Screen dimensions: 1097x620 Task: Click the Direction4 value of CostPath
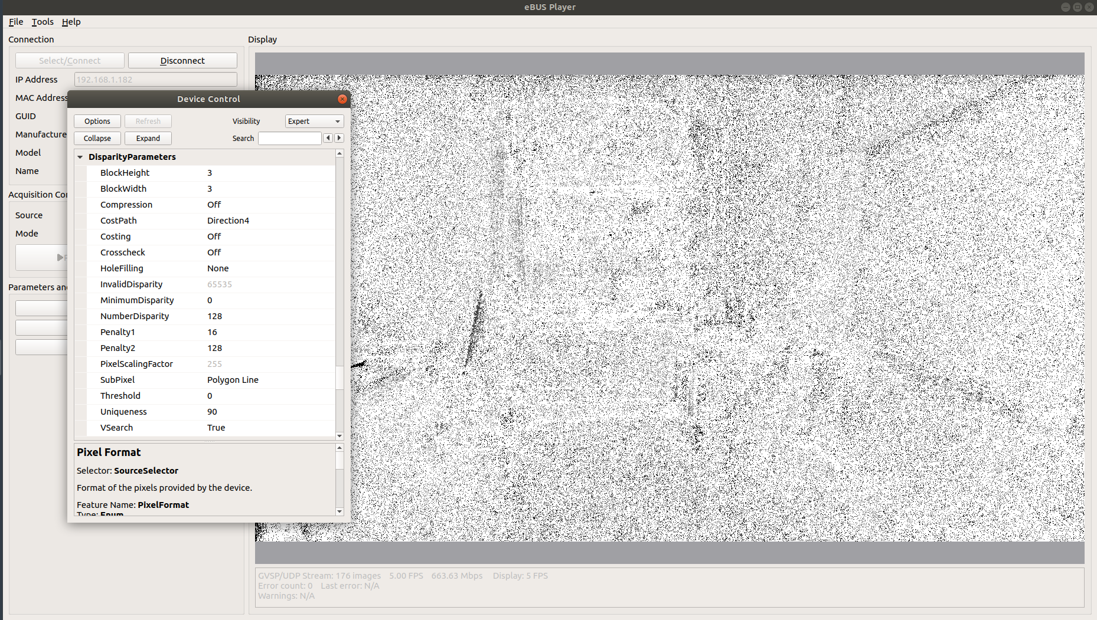coord(228,221)
